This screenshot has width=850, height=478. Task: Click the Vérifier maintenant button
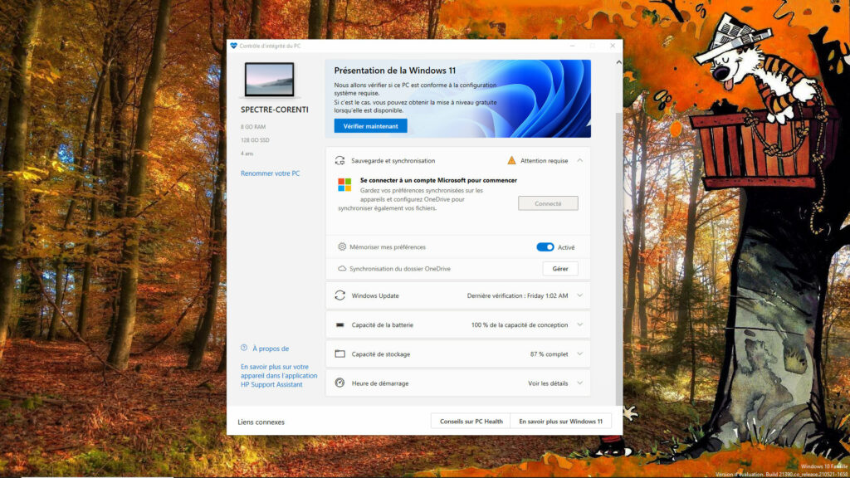click(x=371, y=125)
